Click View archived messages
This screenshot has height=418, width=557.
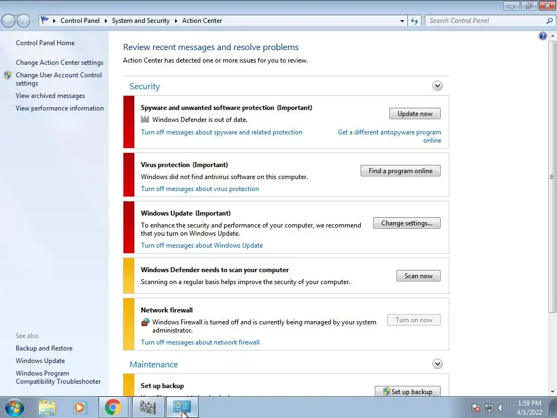[51, 96]
